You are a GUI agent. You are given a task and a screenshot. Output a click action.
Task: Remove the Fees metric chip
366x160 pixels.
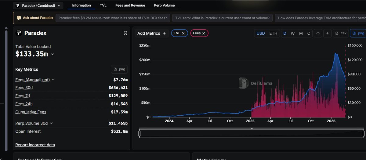click(204, 33)
